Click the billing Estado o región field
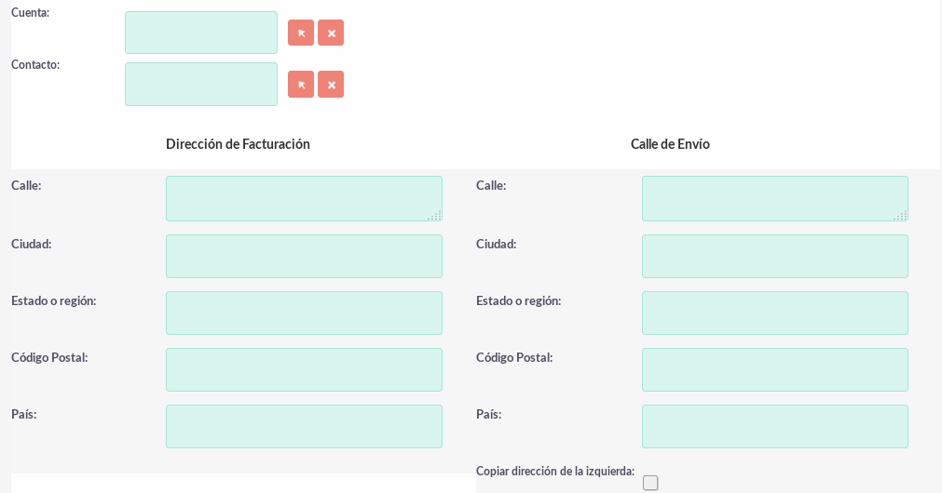The width and height of the screenshot is (942, 493). pos(304,313)
